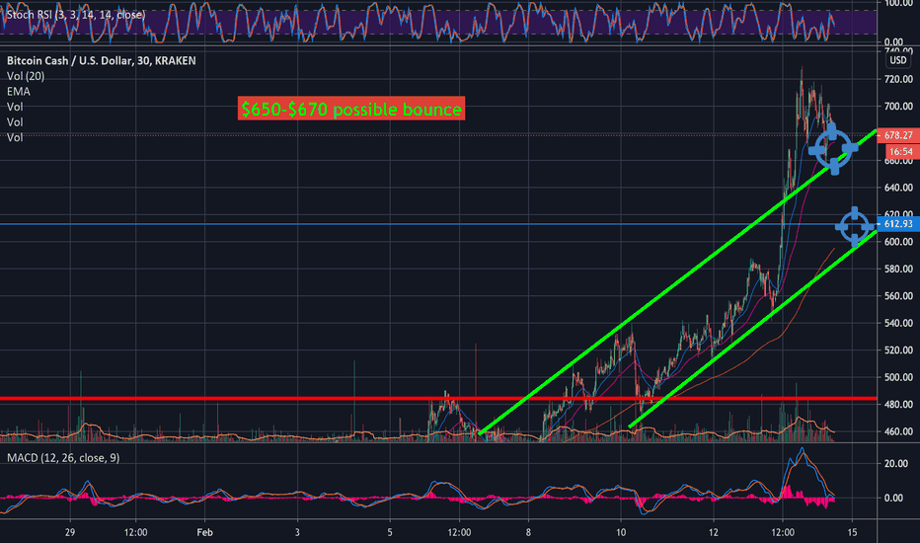Open the Stoch RSI (3, 3, 14, 14, close) legend
The height and width of the screenshot is (543, 920).
76,15
